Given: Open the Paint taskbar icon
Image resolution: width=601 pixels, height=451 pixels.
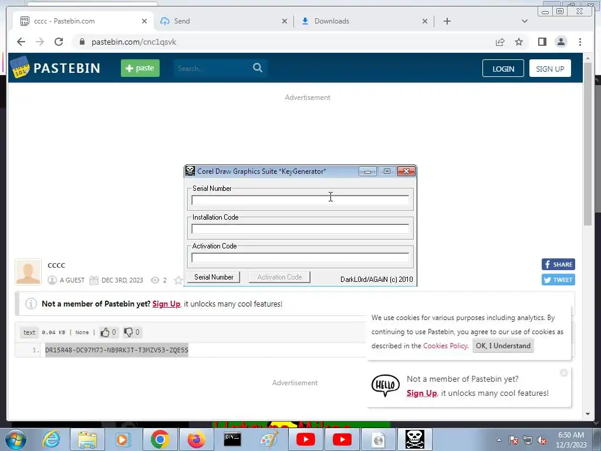Looking at the screenshot, I should point(269,439).
